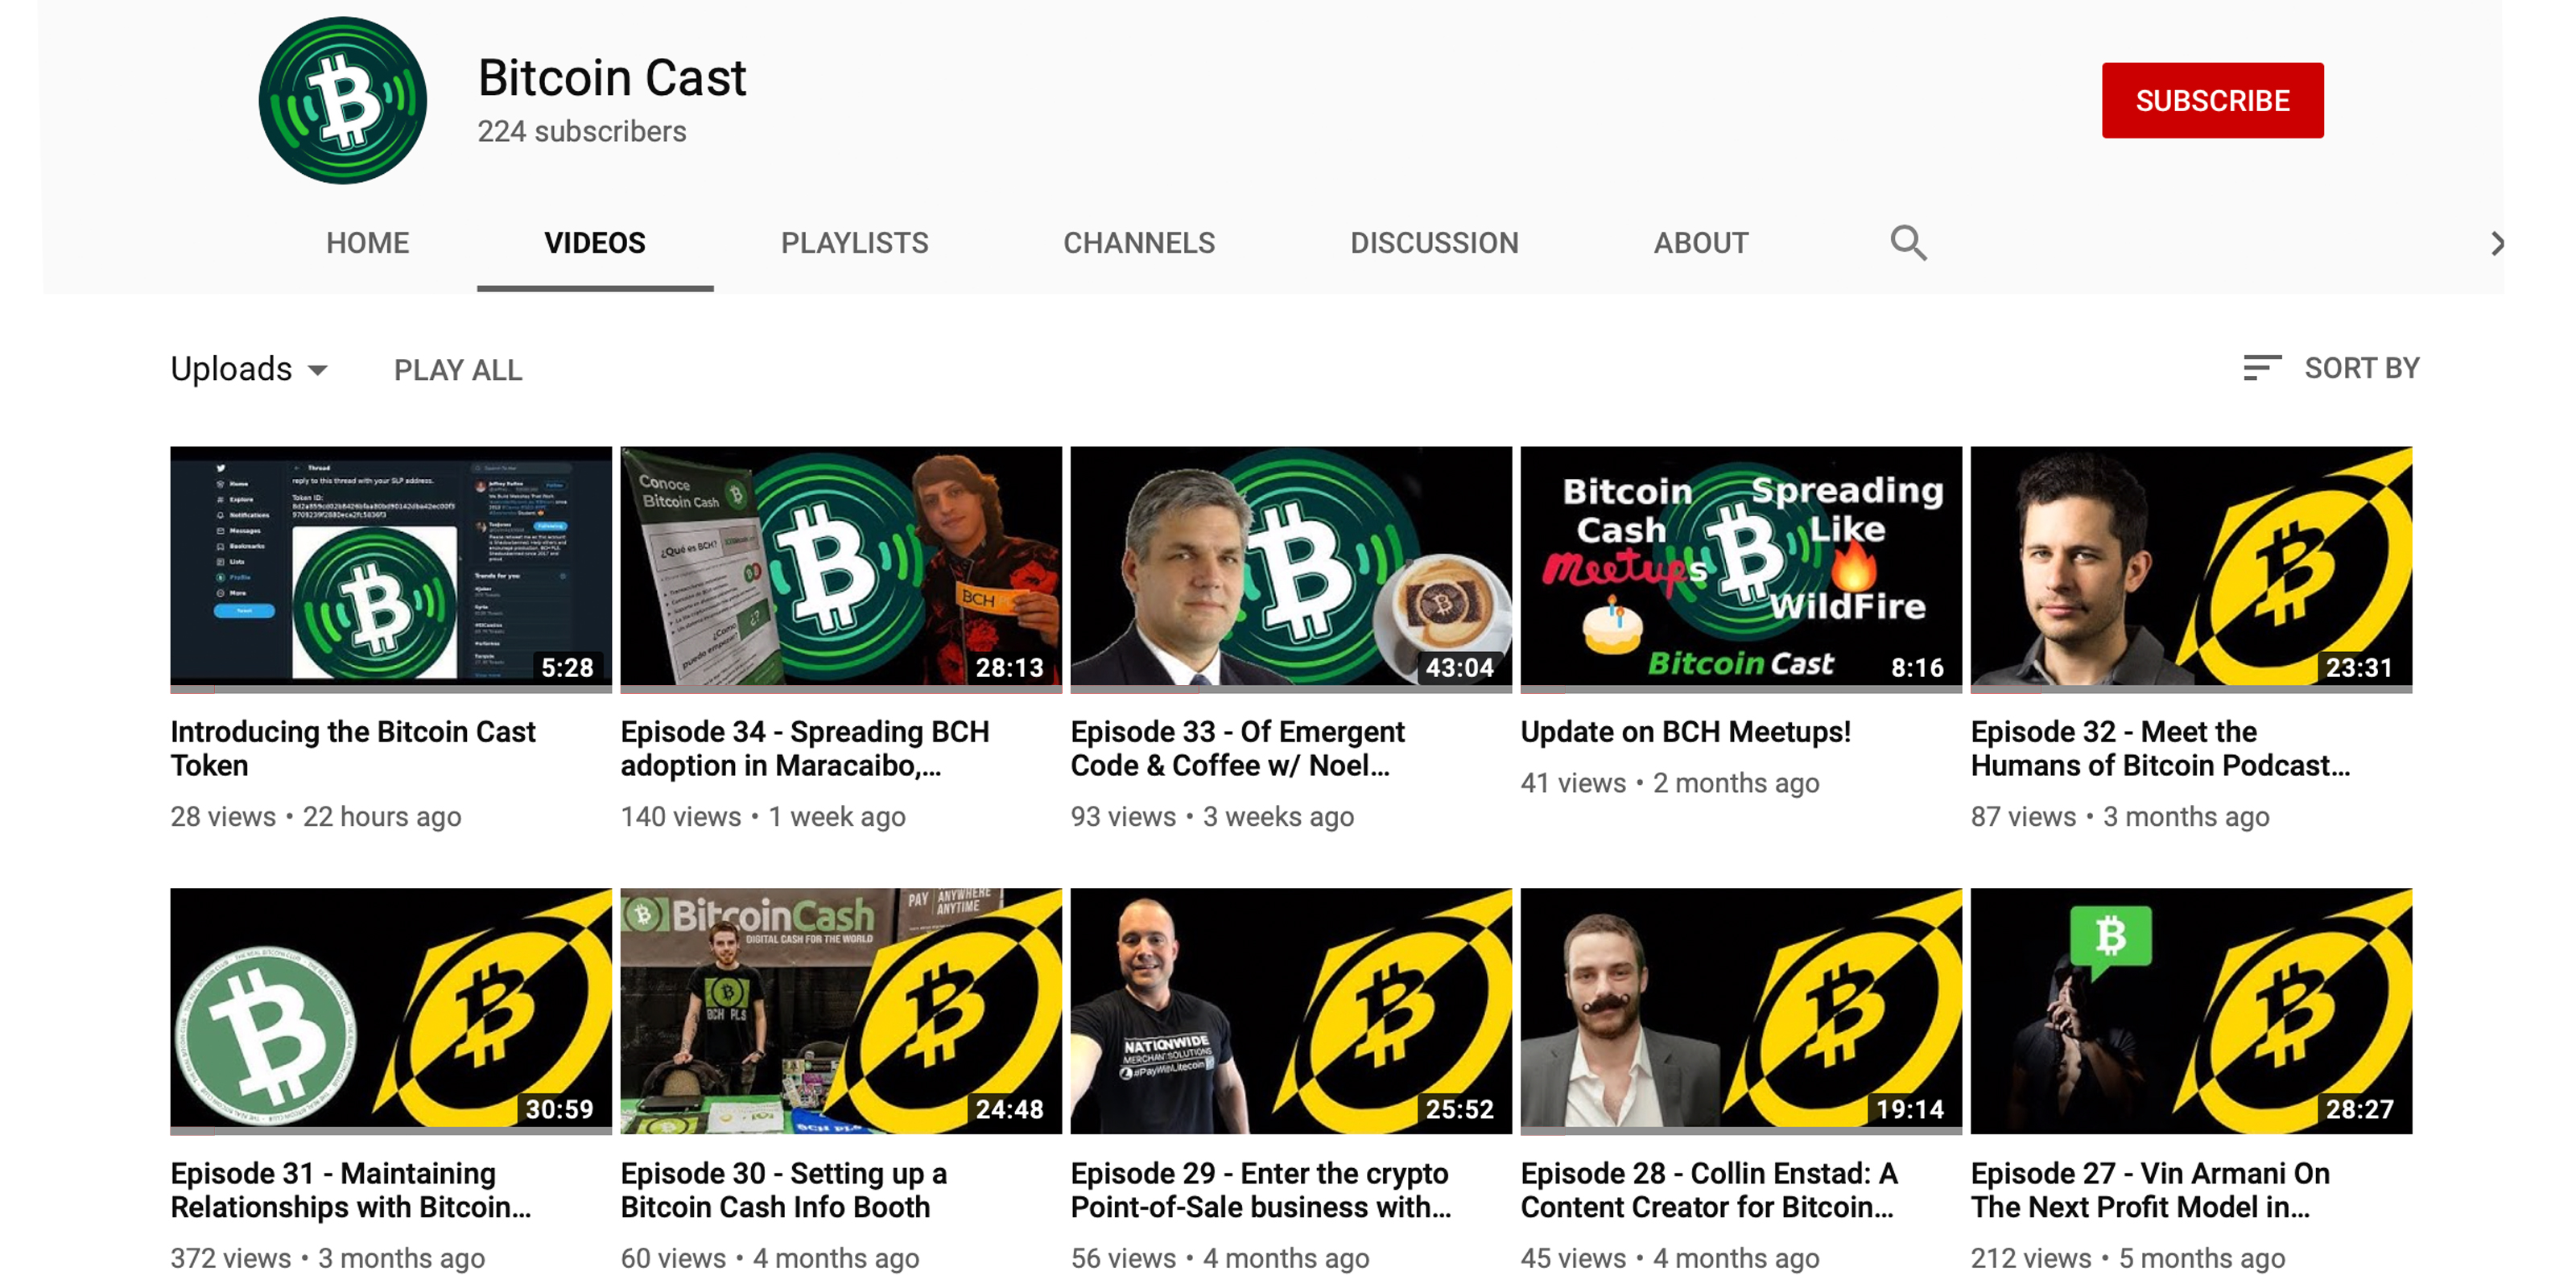The width and height of the screenshot is (2576, 1288).
Task: Click the 23:31 duration badge
Action: [2359, 667]
